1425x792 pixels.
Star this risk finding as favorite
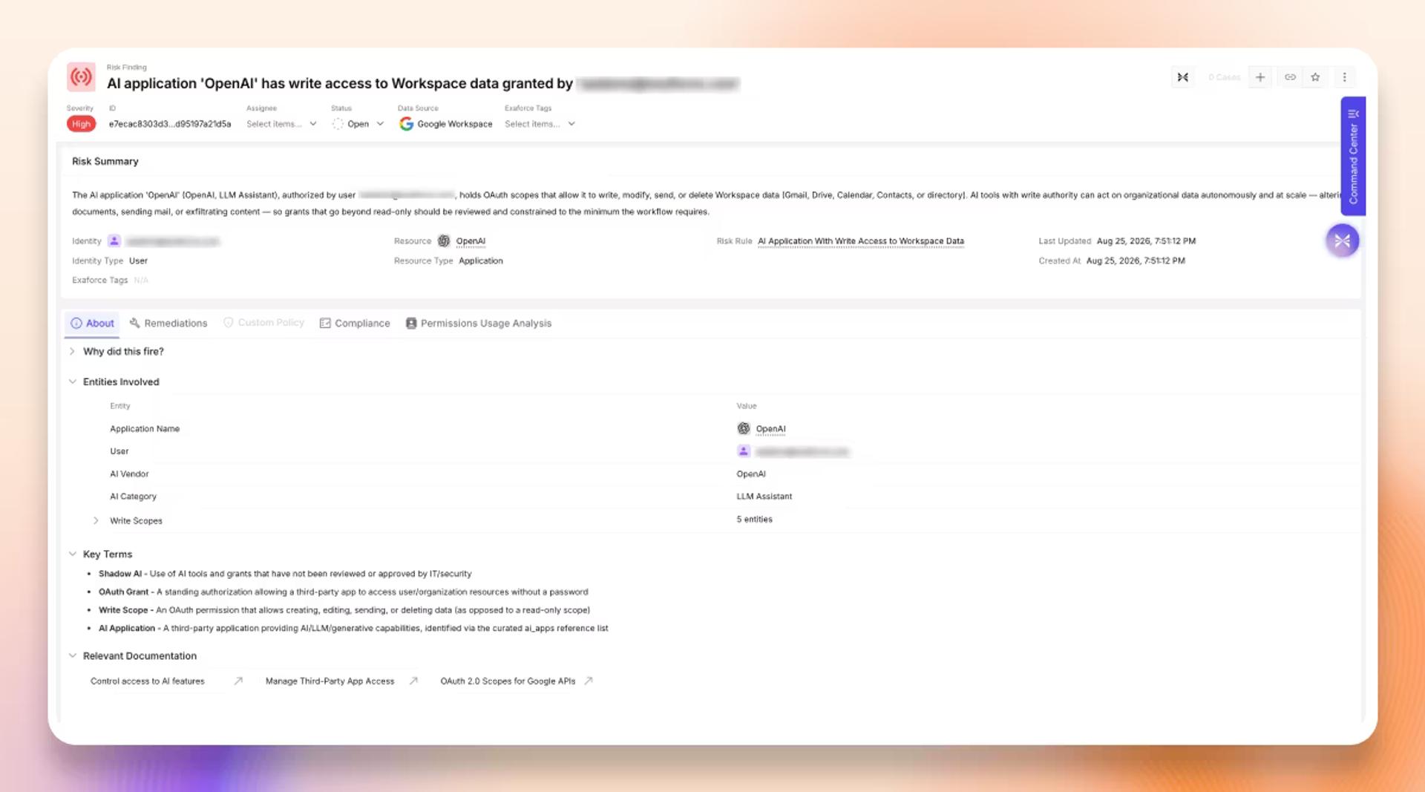coord(1315,77)
